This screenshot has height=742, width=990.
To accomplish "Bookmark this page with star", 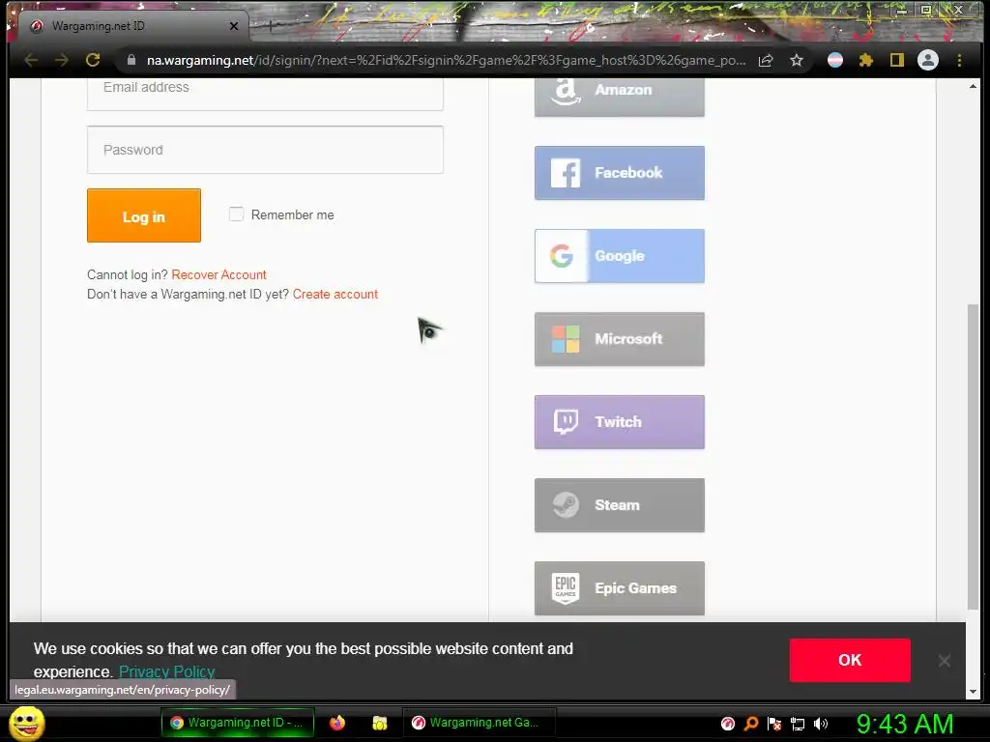I will click(797, 60).
